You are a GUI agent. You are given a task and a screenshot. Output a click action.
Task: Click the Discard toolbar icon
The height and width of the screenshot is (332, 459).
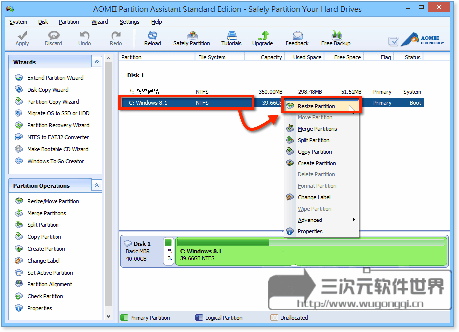[54, 35]
